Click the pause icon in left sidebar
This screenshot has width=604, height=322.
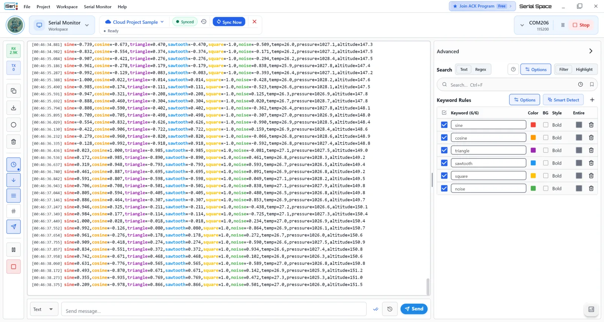(x=14, y=250)
